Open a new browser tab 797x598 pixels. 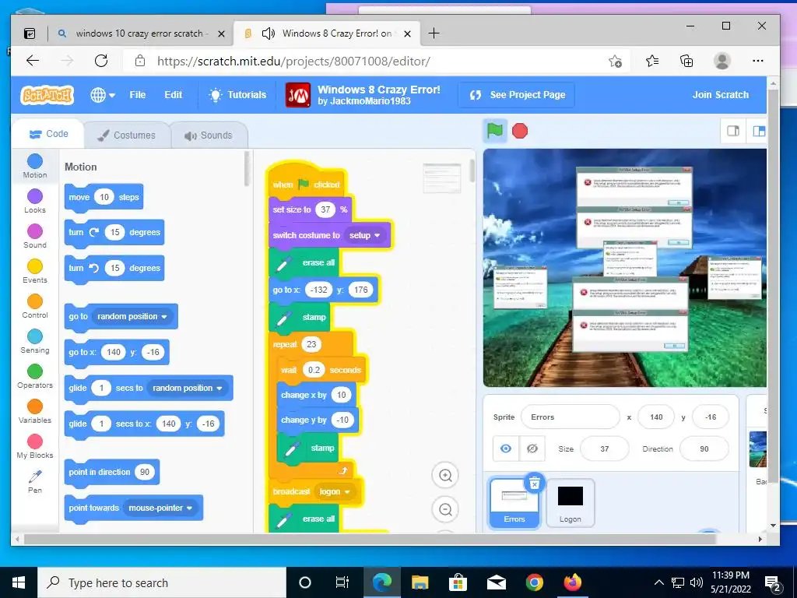(434, 33)
